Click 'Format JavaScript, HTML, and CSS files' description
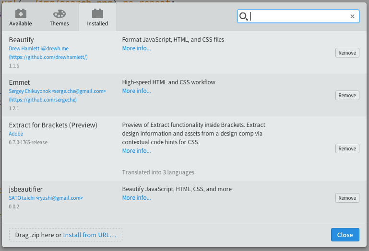The image size is (369, 251). (x=173, y=39)
